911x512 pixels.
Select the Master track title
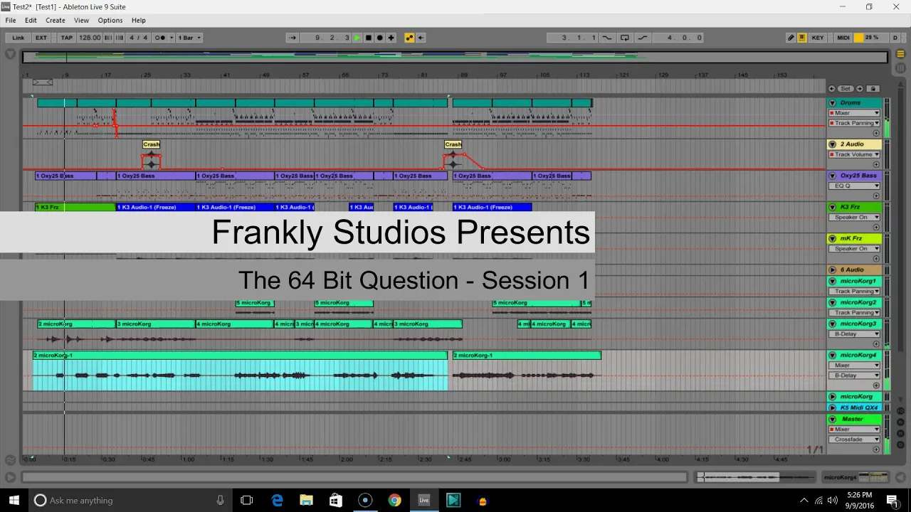pyautogui.click(x=853, y=420)
